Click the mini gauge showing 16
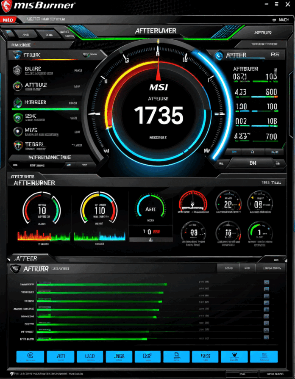Image resolution: width=295 pixels, height=379 pixels. coord(228,233)
